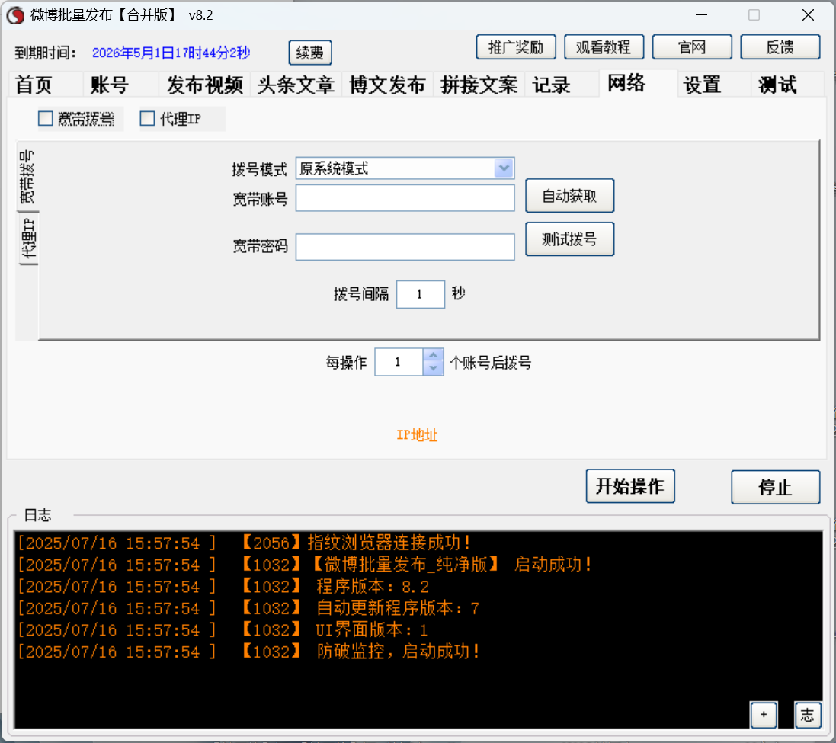Select the vertical 宽带拨号 side tab
The height and width of the screenshot is (743, 836).
[x=27, y=177]
